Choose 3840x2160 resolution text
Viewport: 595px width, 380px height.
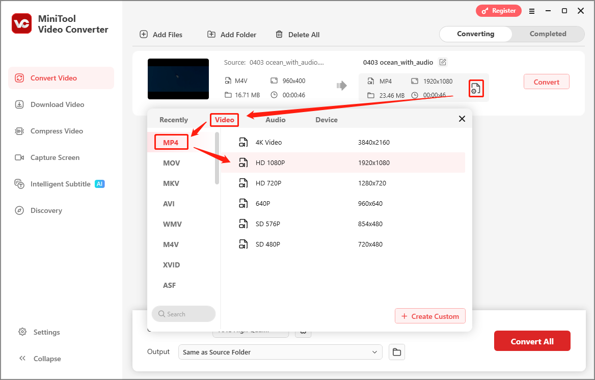(x=374, y=142)
